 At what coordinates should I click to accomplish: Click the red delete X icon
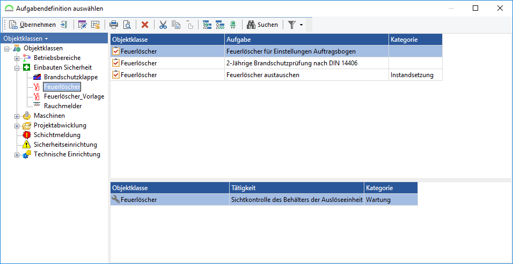tap(145, 25)
